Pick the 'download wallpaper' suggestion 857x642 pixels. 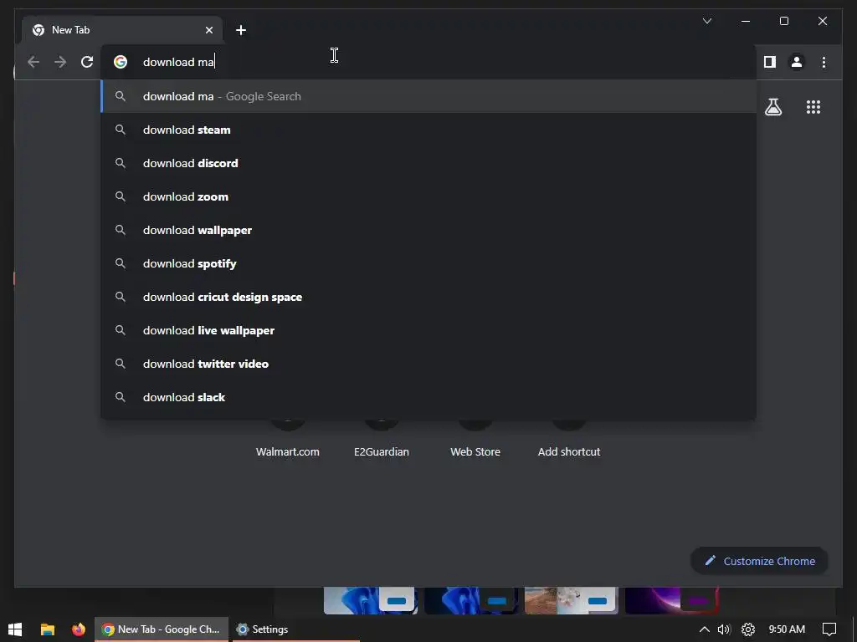pos(428,230)
